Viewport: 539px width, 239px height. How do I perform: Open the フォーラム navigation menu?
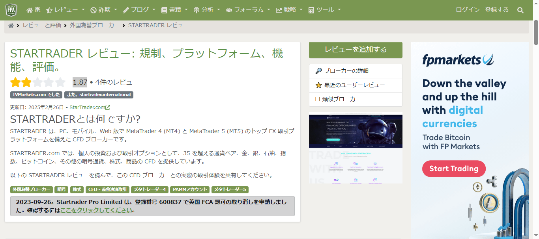248,10
